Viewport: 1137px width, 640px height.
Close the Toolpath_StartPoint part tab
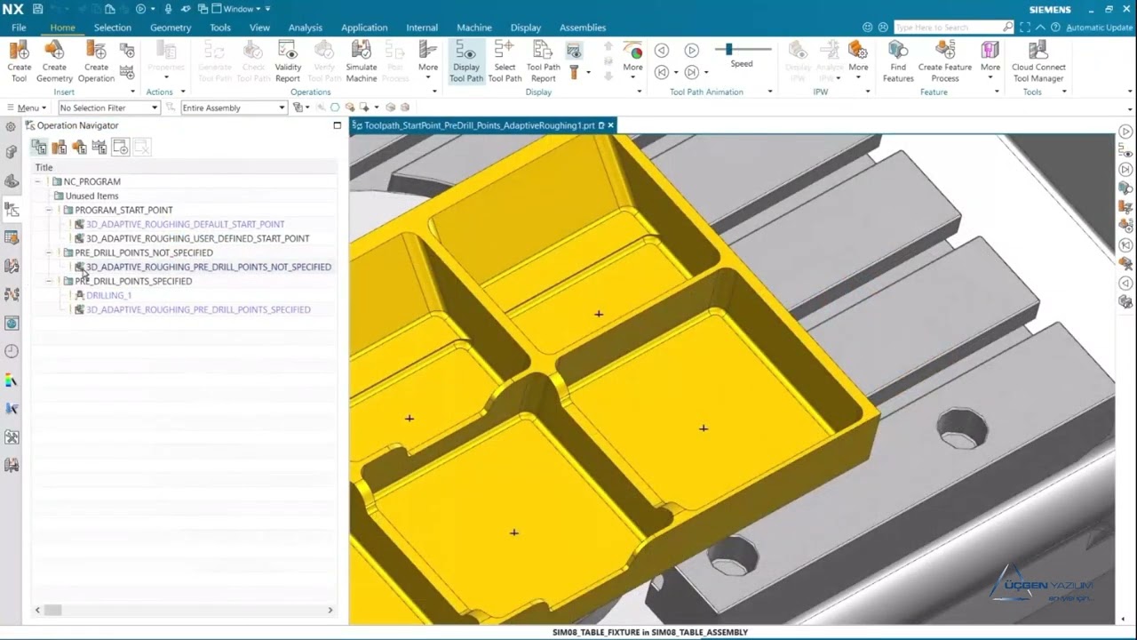(610, 125)
